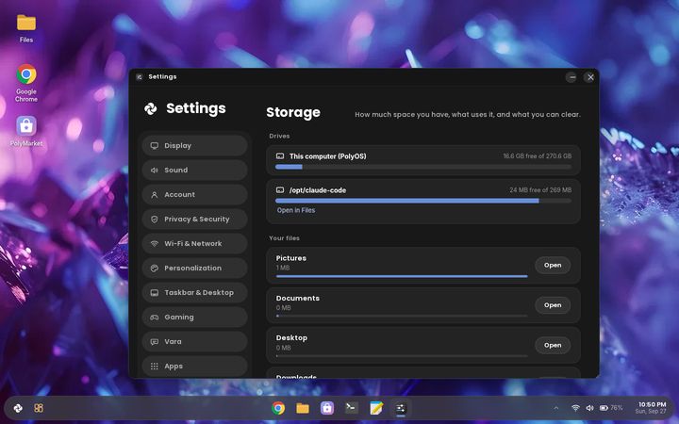This screenshot has height=424, width=679.
Task: Click This computer (PolyOS) usage bar
Action: (423, 167)
